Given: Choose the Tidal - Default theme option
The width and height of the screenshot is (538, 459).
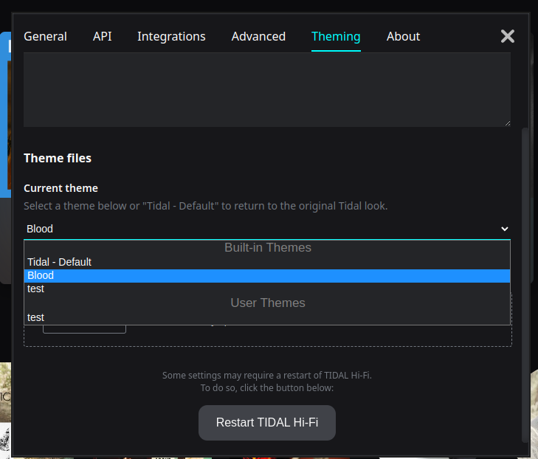Looking at the screenshot, I should click(x=59, y=262).
